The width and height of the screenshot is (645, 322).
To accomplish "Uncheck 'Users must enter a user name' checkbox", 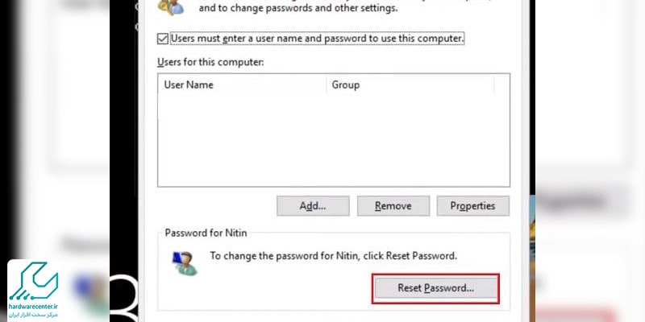I will 163,39.
